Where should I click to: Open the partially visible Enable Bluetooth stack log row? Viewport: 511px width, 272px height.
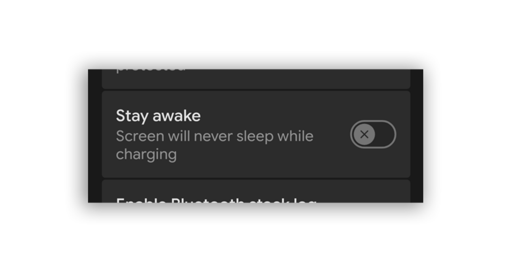point(256,191)
